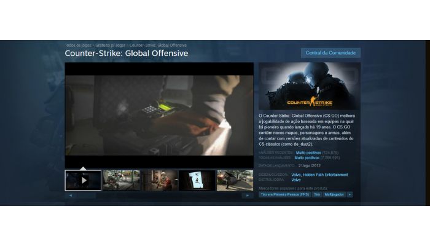430x246 pixels.
Task: Select the Tiro tag
Action: (x=317, y=194)
